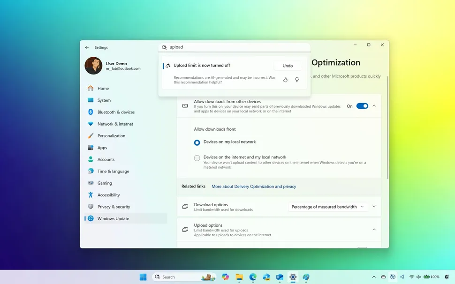The image size is (455, 284).
Task: Open Microsoft Edge from the taskbar
Action: click(x=251, y=277)
